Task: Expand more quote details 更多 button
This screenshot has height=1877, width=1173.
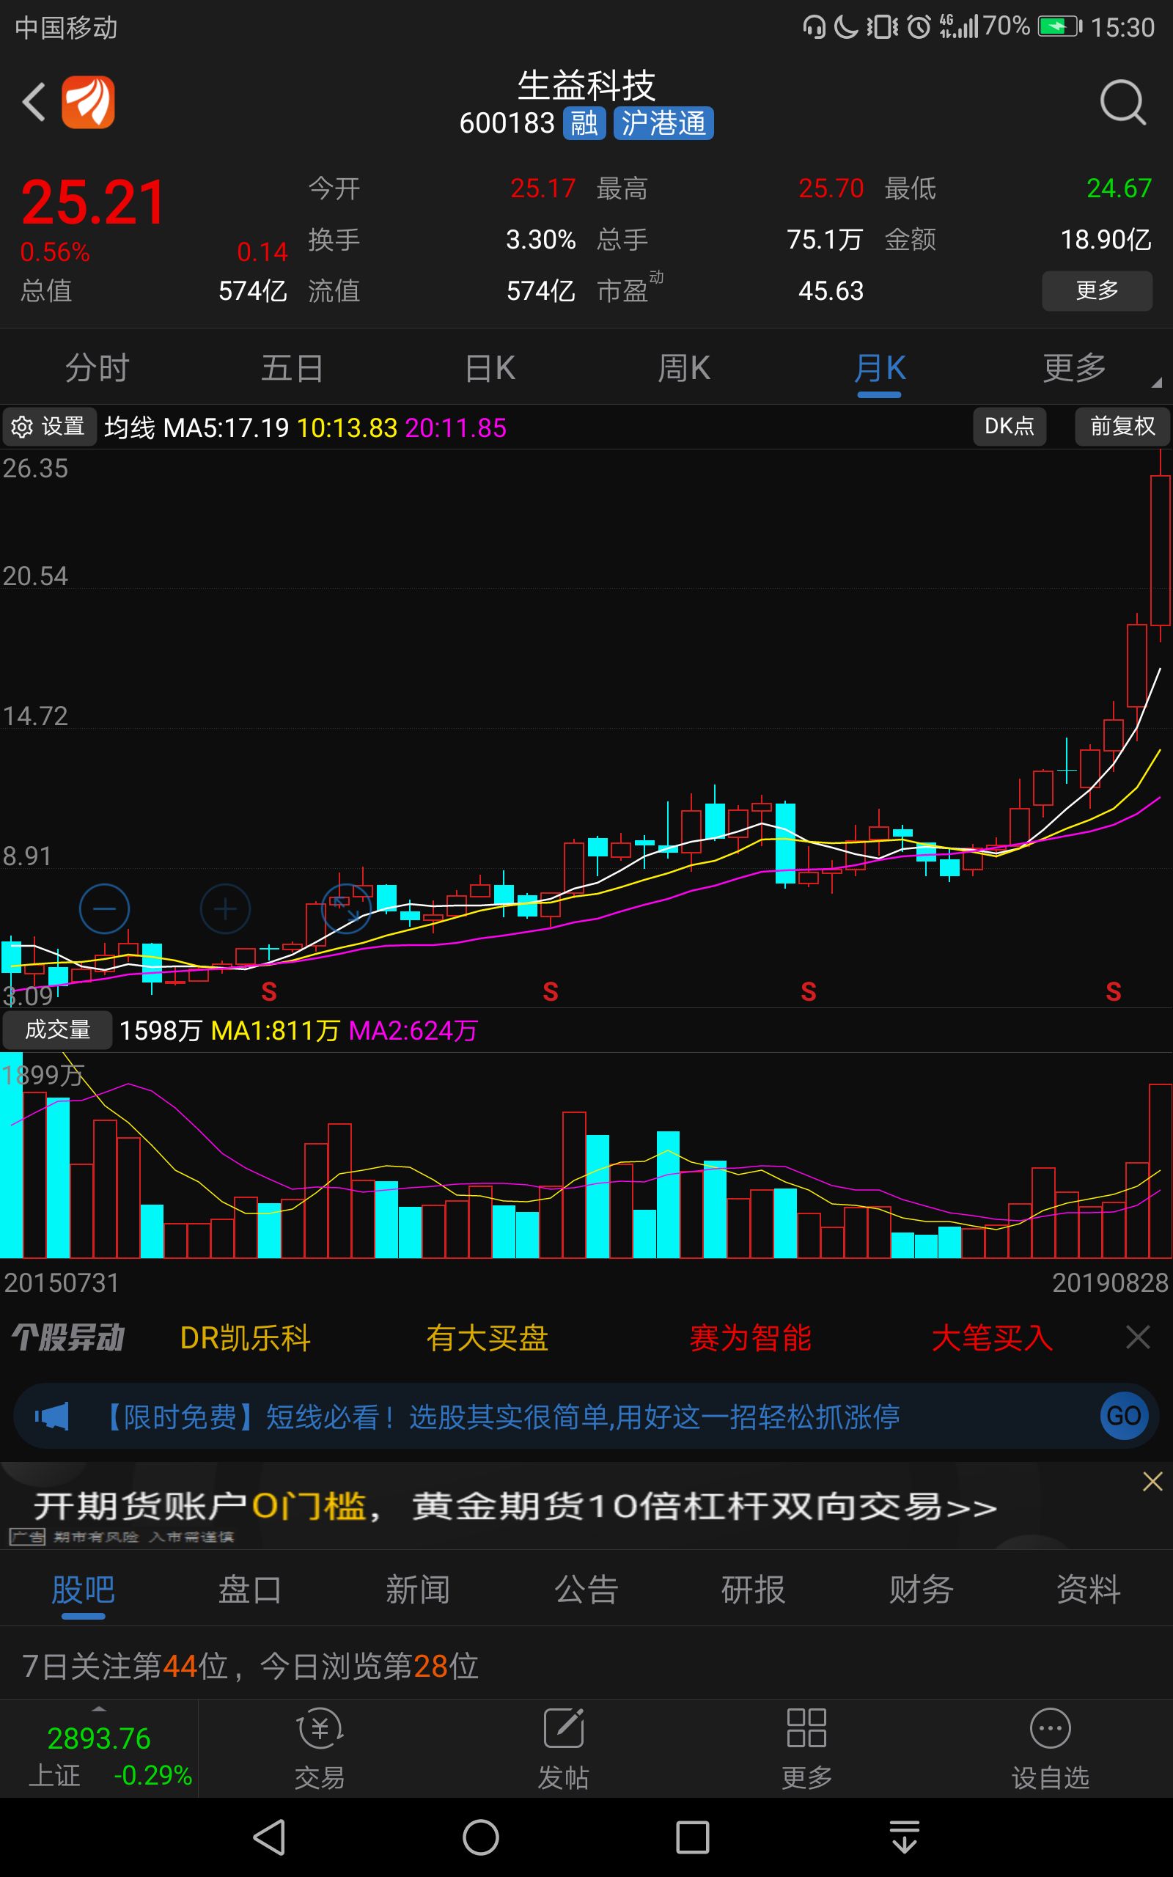Action: click(1096, 291)
